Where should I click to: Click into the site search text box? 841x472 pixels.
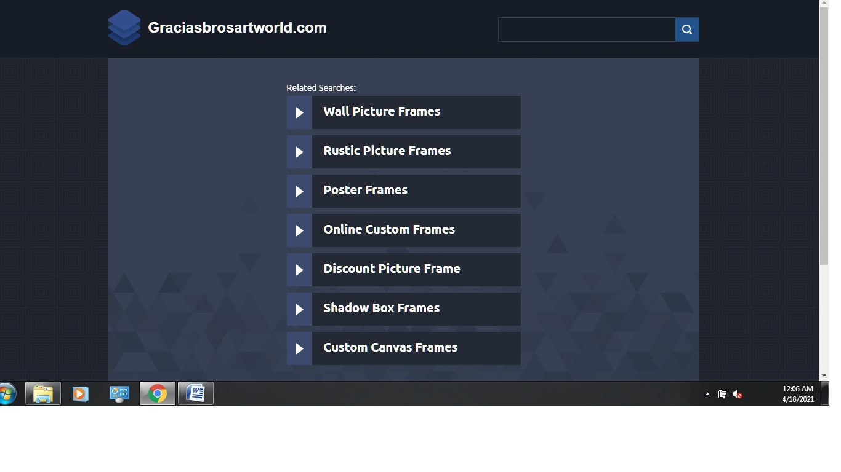click(586, 29)
